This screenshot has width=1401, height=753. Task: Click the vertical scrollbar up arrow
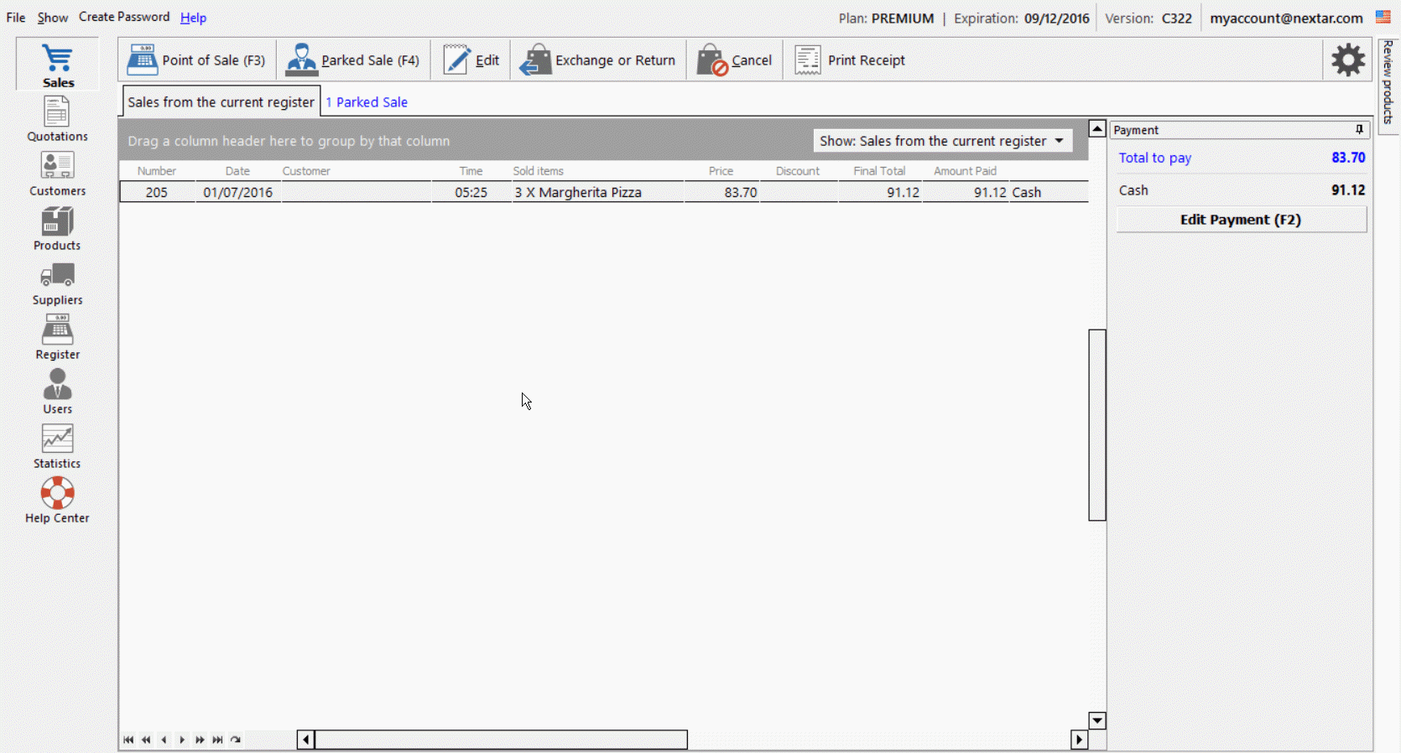pyautogui.click(x=1096, y=128)
